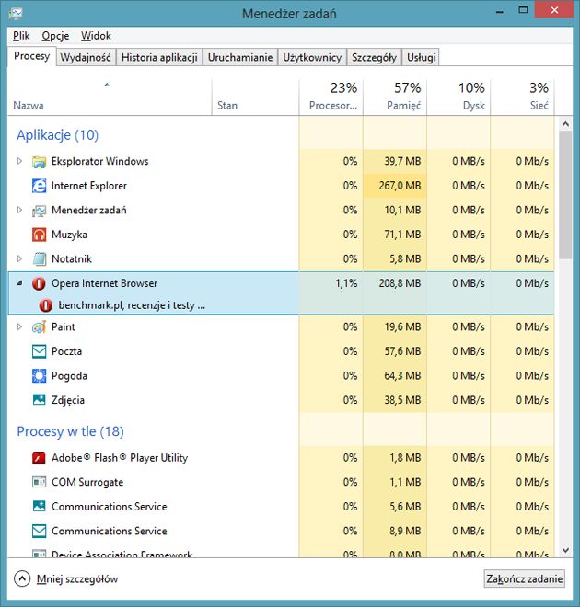Click the Pogoda sun icon
This screenshot has height=607, width=580.
pos(39,376)
